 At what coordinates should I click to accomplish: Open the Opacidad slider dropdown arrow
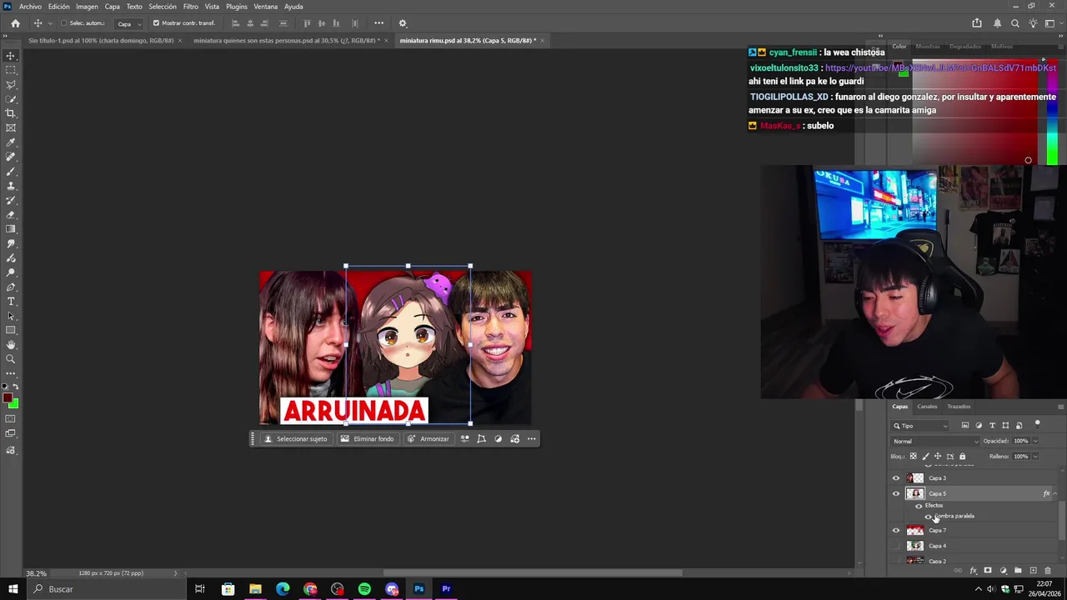coord(1035,441)
